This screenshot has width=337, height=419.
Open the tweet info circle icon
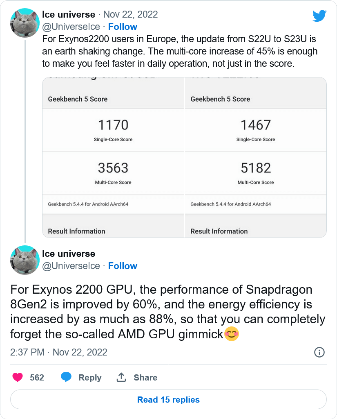(319, 352)
